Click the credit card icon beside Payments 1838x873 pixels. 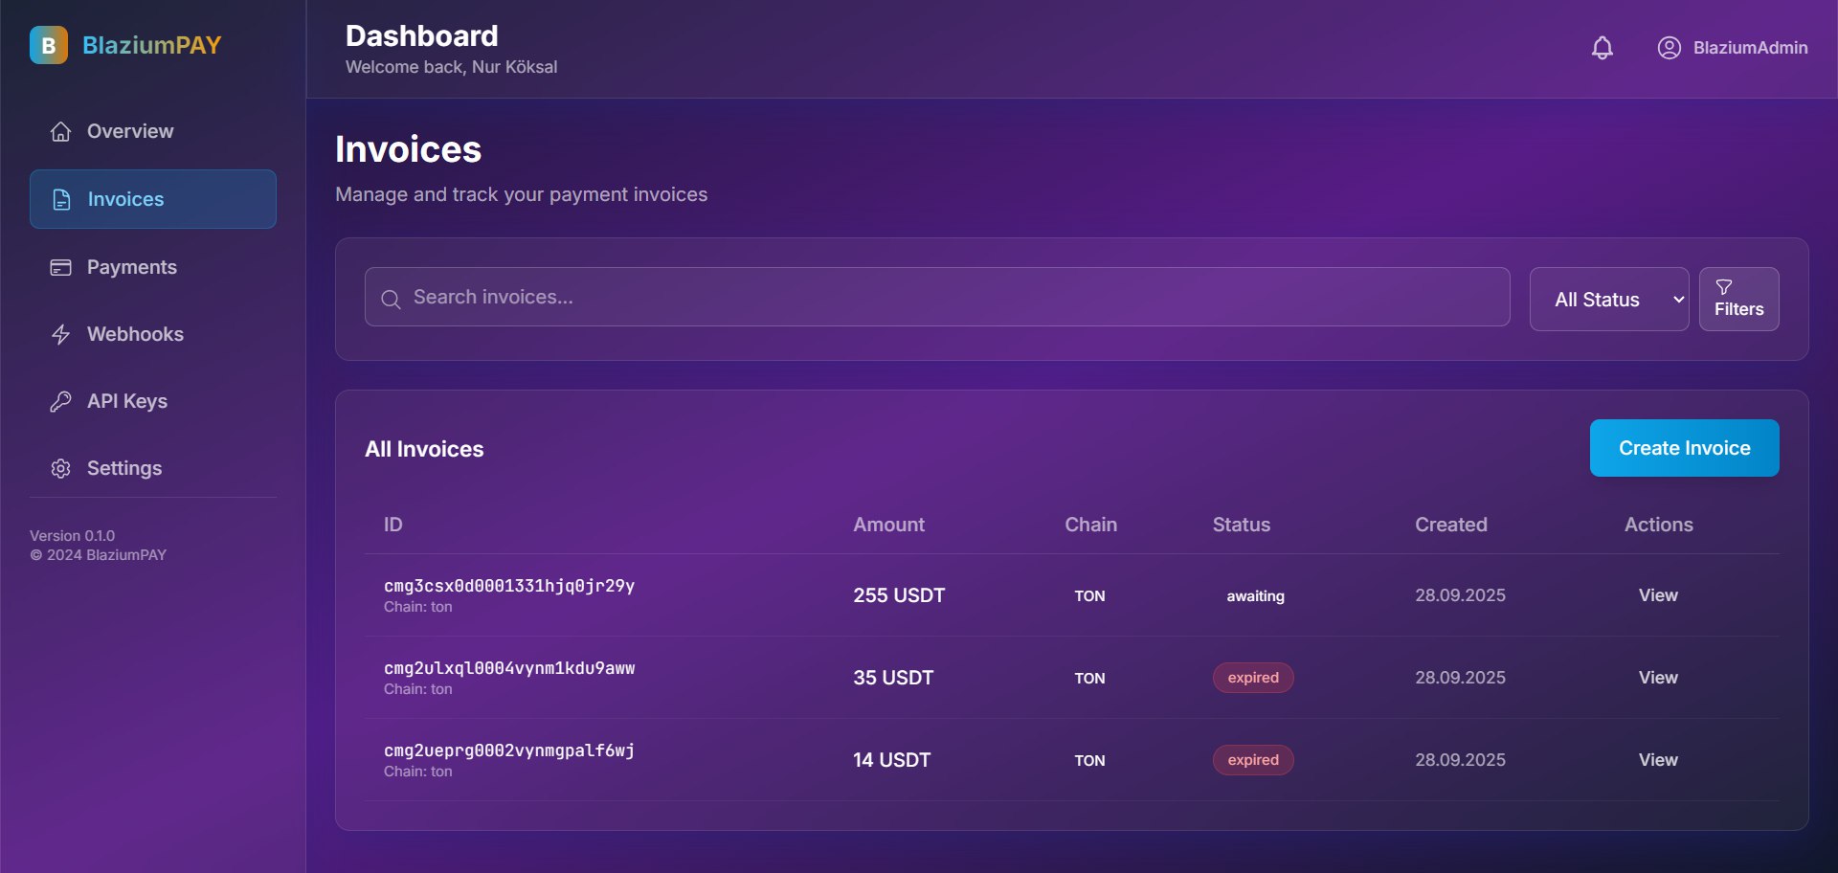coord(60,268)
